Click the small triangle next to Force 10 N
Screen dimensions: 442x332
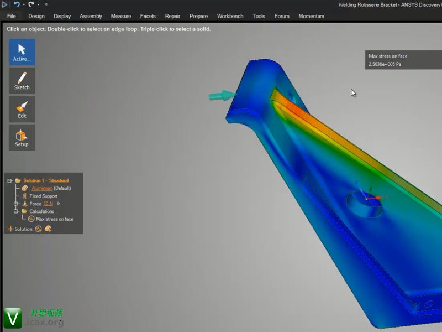[x=59, y=204]
